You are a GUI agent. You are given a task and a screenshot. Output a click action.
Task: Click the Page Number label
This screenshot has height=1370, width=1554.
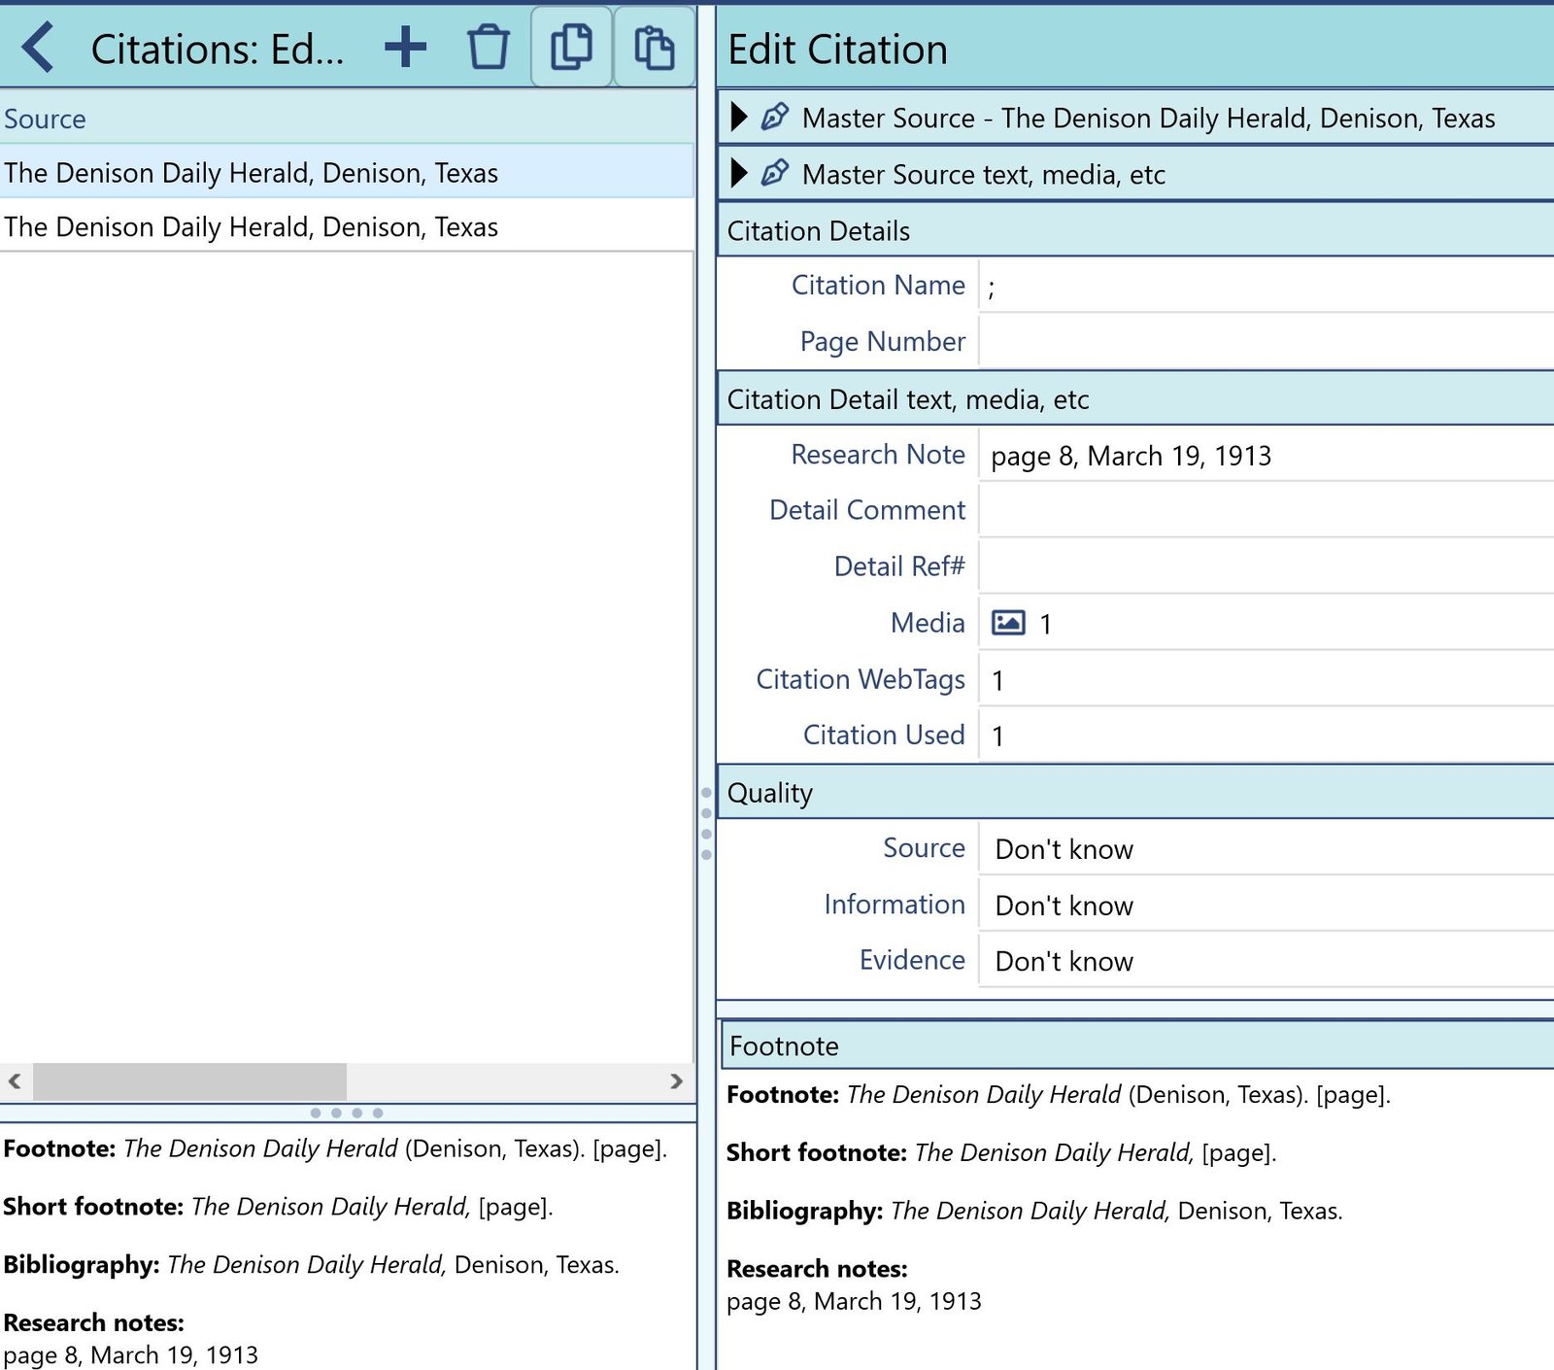[883, 341]
